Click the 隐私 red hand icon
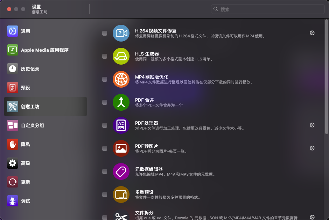Viewport: 329px width, 220px height. point(12,144)
